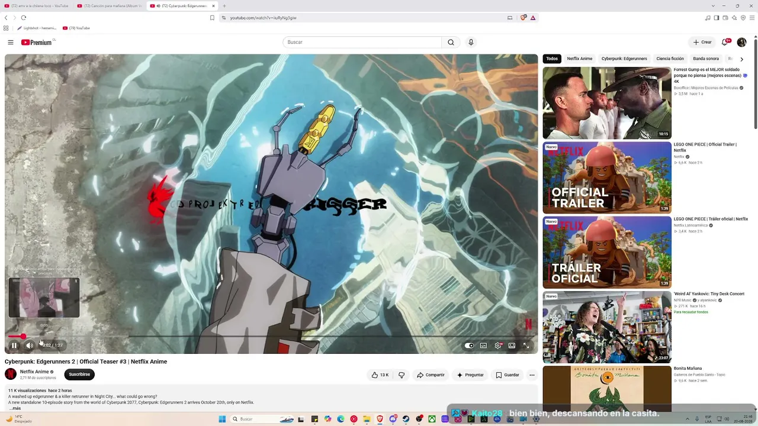Screen dimensions: 758x426
Task: Open the LEGO ONE PIECE Tráiler oficial thumbnail
Action: coord(607,252)
